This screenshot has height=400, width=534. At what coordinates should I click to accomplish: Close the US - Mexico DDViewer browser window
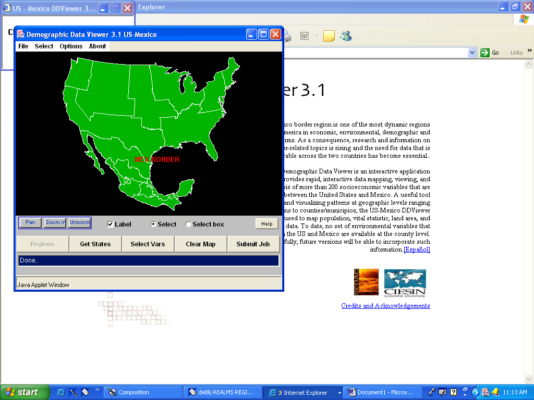127,8
